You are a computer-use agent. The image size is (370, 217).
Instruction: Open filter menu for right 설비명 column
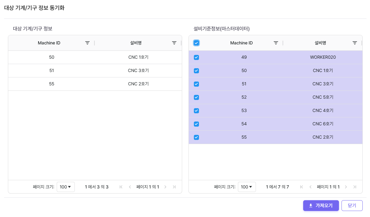pyautogui.click(x=355, y=43)
